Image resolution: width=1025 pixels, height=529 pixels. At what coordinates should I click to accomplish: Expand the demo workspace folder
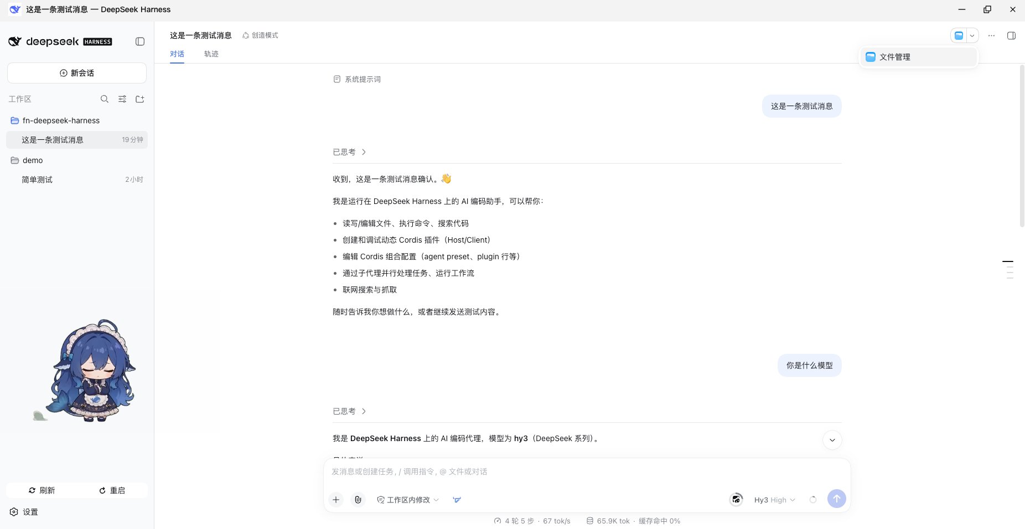pos(77,160)
